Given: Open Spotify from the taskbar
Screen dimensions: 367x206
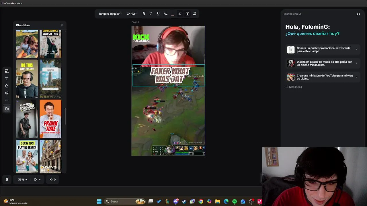Looking at the screenshot, I should 235,201.
